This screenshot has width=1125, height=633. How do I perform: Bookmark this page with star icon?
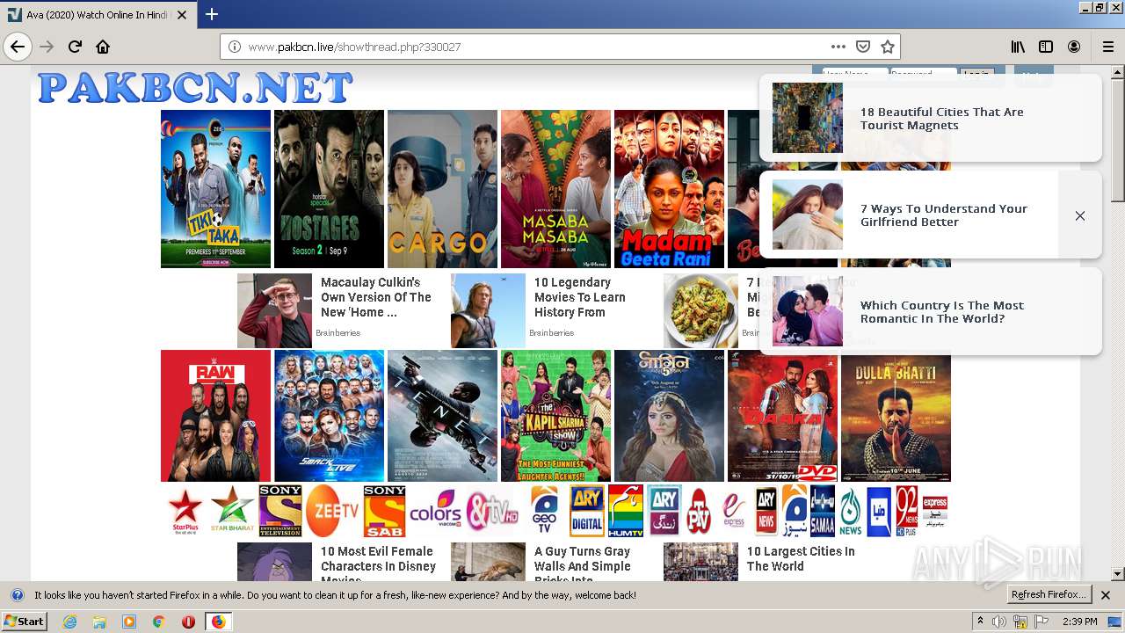pyautogui.click(x=888, y=47)
